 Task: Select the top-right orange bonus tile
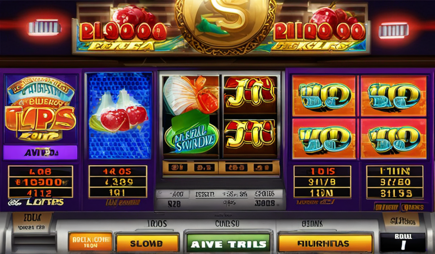[x=394, y=96]
